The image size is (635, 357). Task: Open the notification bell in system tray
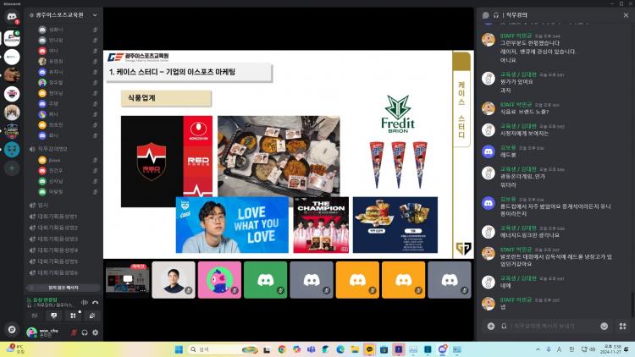click(627, 349)
